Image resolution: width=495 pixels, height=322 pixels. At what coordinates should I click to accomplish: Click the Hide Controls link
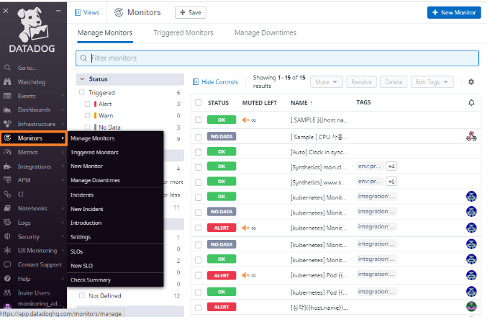(215, 82)
